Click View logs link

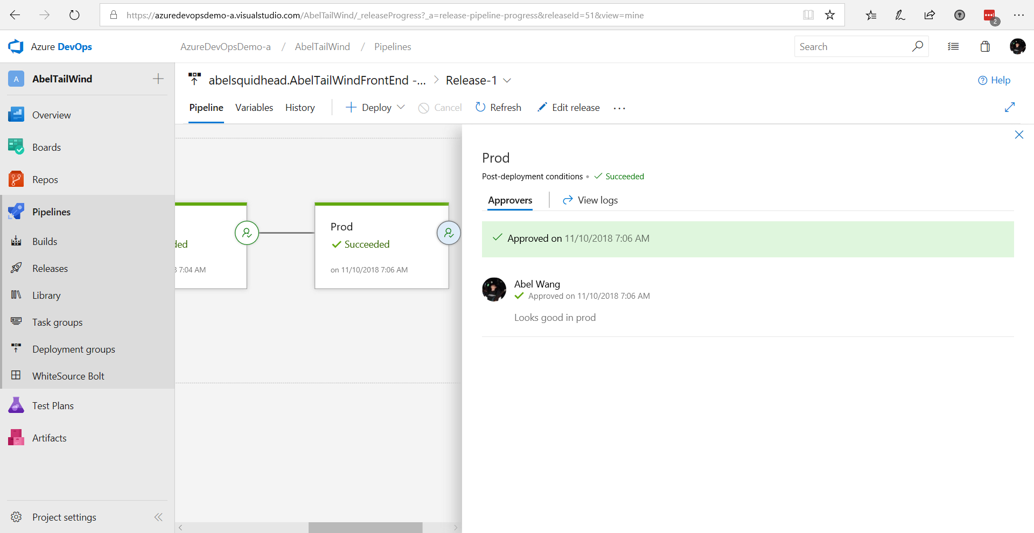coord(590,200)
